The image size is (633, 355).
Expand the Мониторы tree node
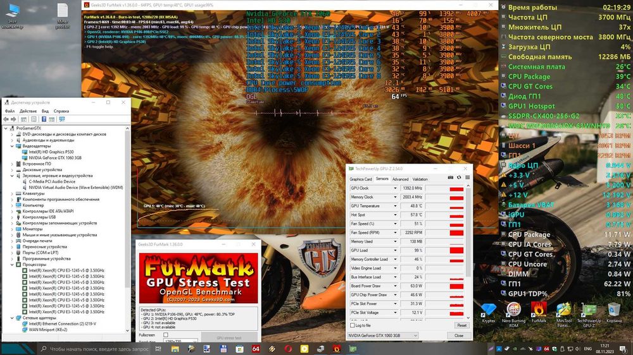click(x=12, y=229)
